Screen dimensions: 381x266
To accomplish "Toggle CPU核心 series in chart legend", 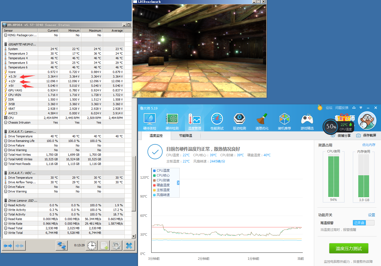I will (161, 175).
